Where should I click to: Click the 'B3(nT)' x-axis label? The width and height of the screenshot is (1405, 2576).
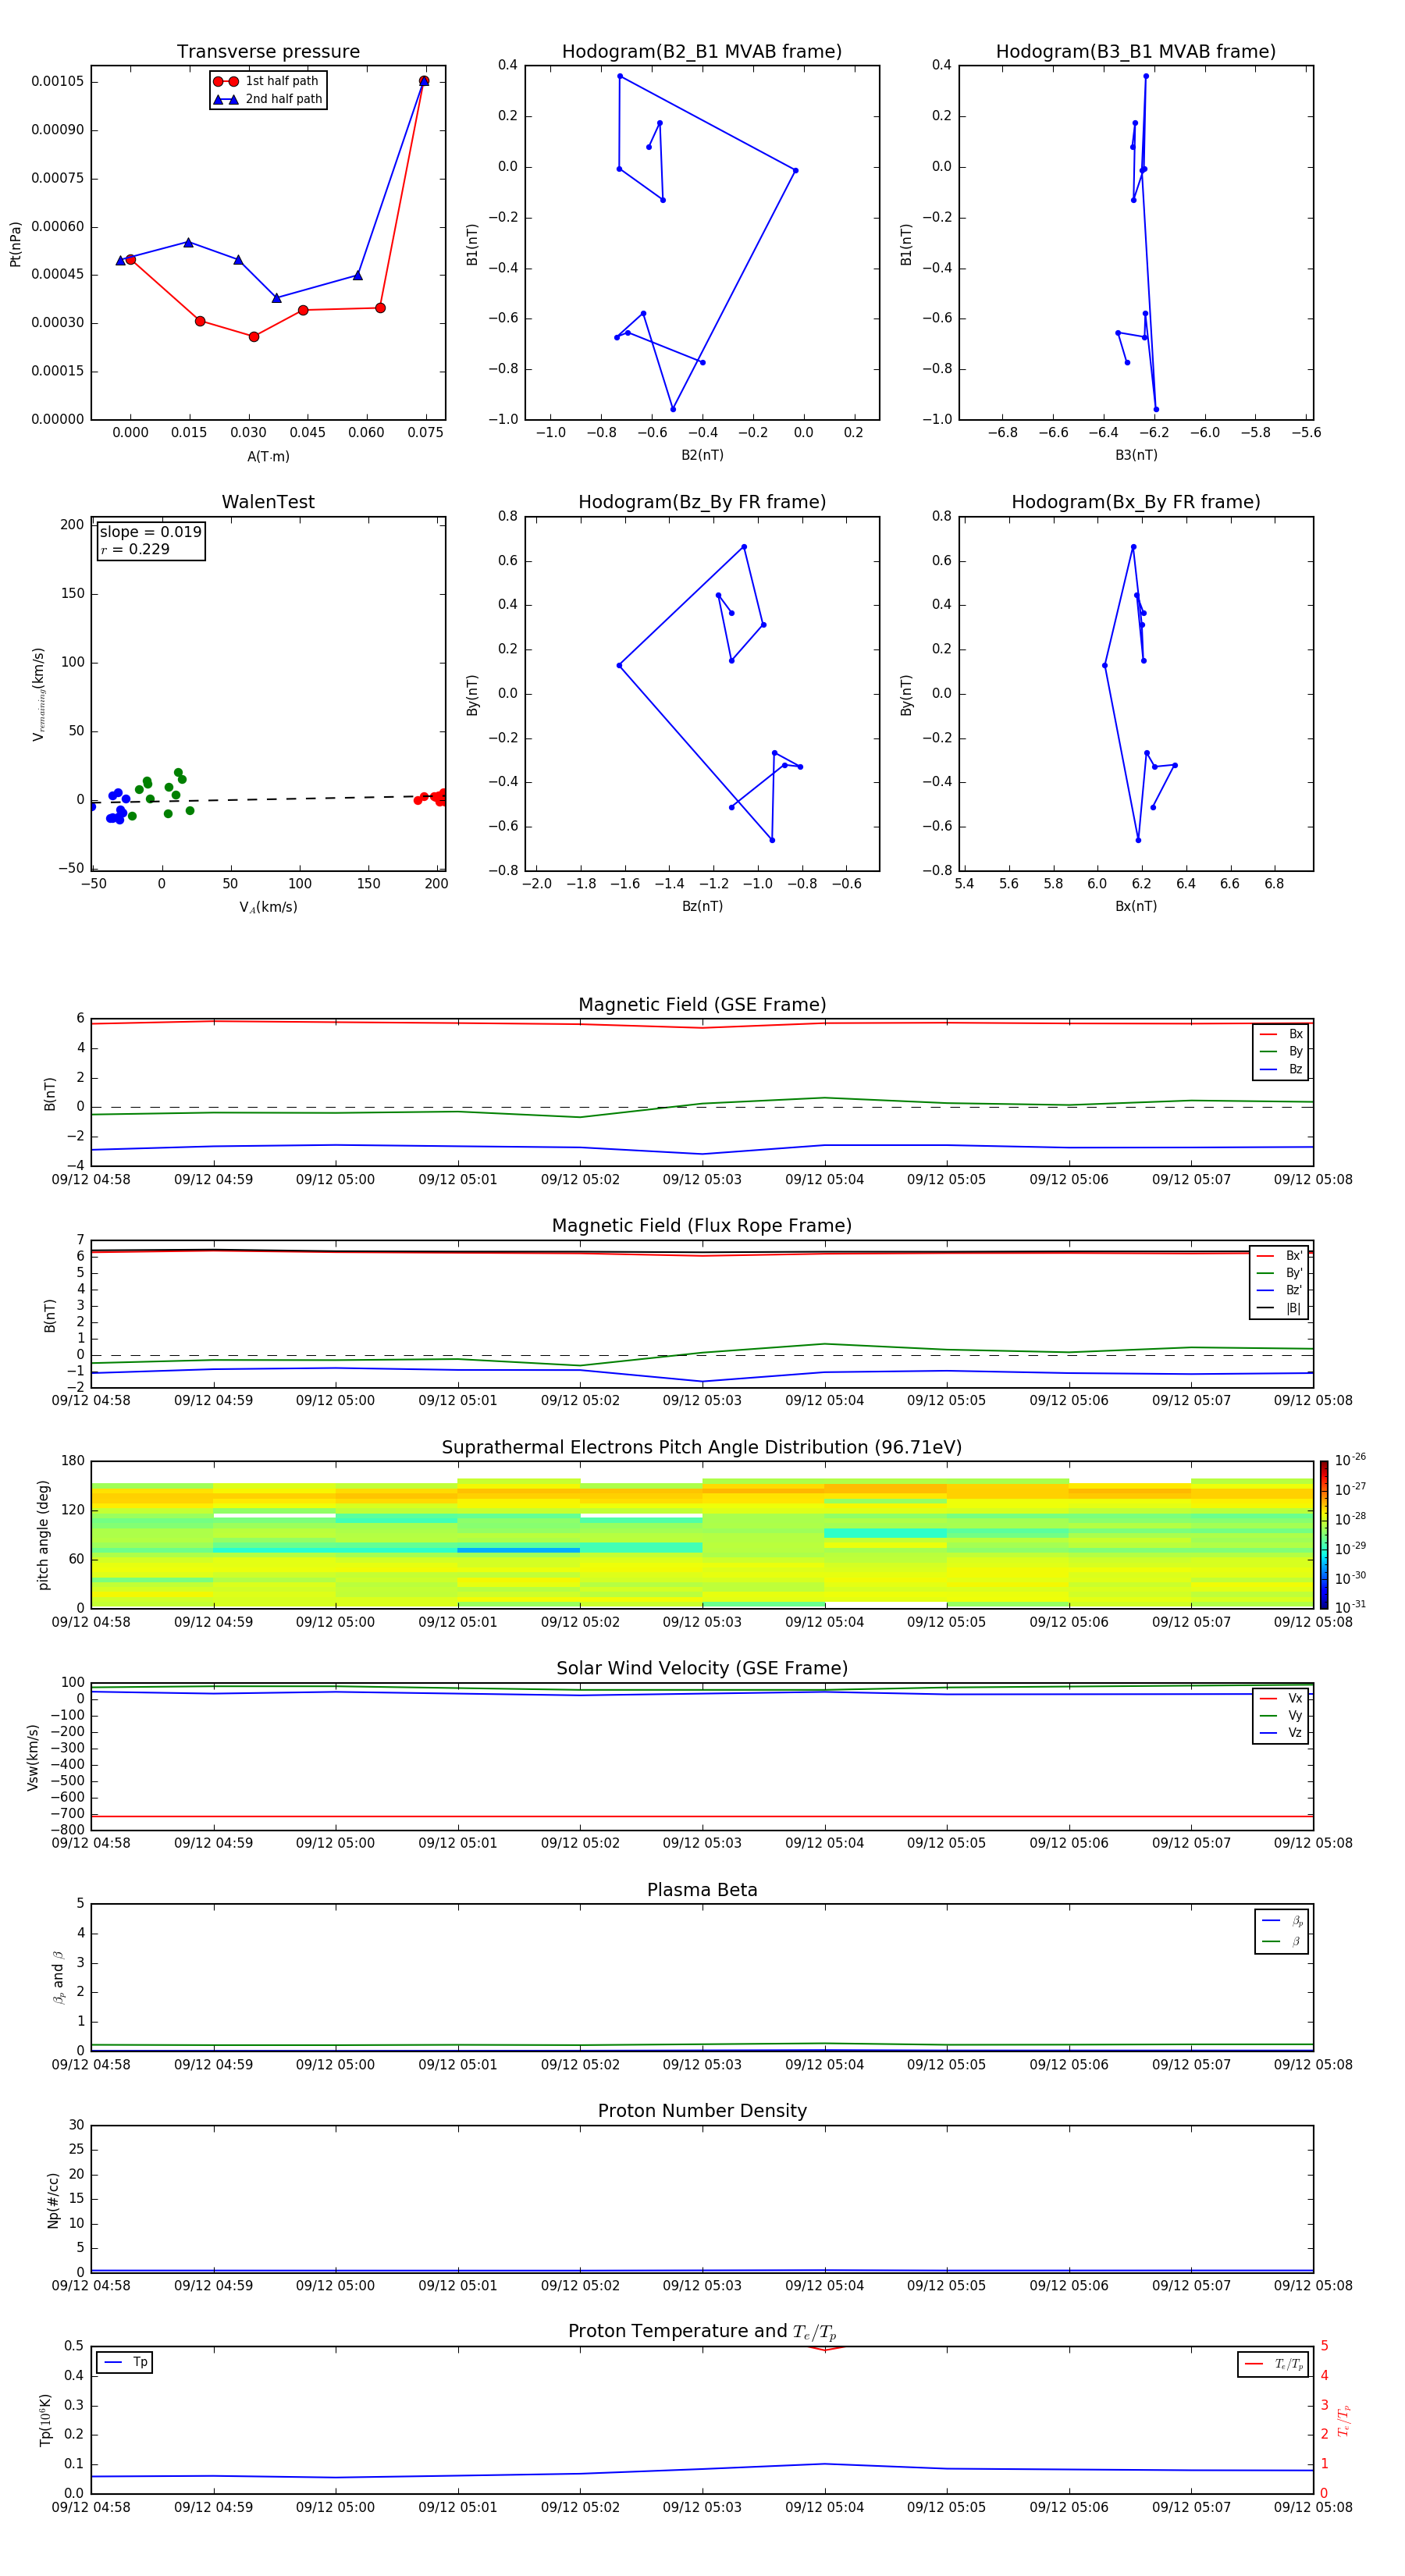[x=1136, y=455]
